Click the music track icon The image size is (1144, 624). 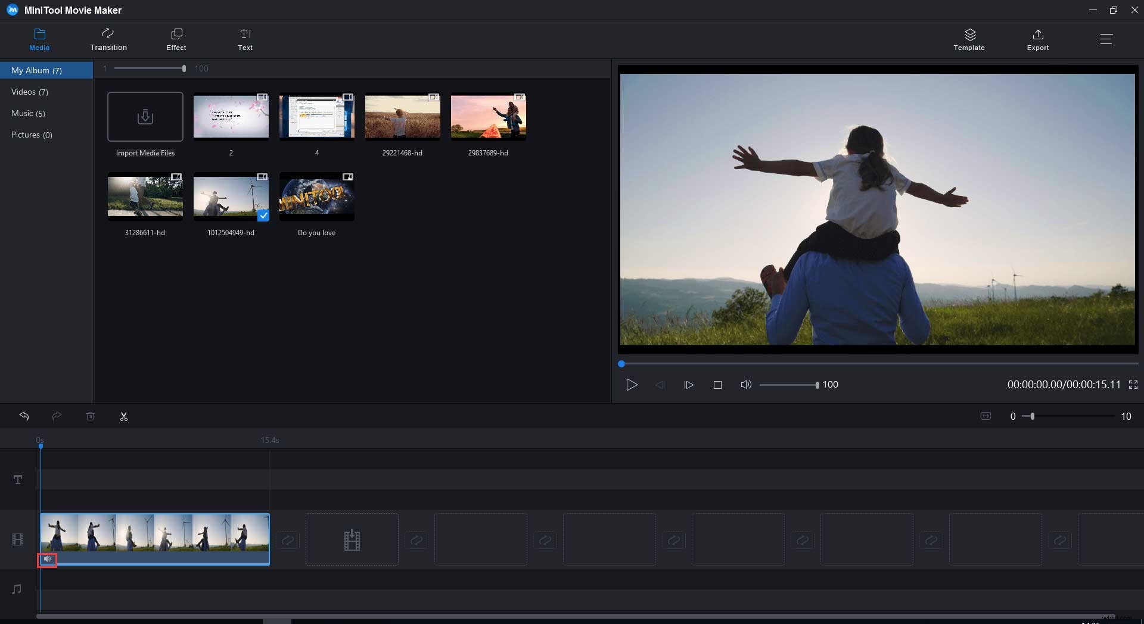click(17, 588)
